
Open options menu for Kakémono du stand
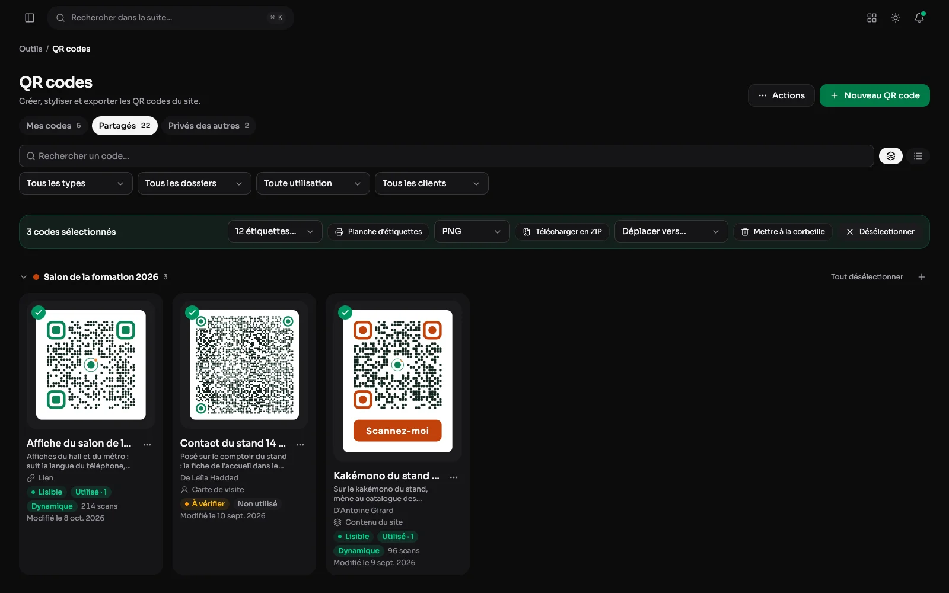[454, 477]
